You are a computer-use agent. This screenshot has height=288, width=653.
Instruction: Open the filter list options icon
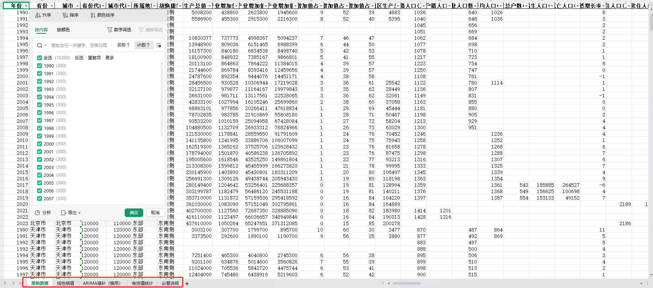pos(159,45)
